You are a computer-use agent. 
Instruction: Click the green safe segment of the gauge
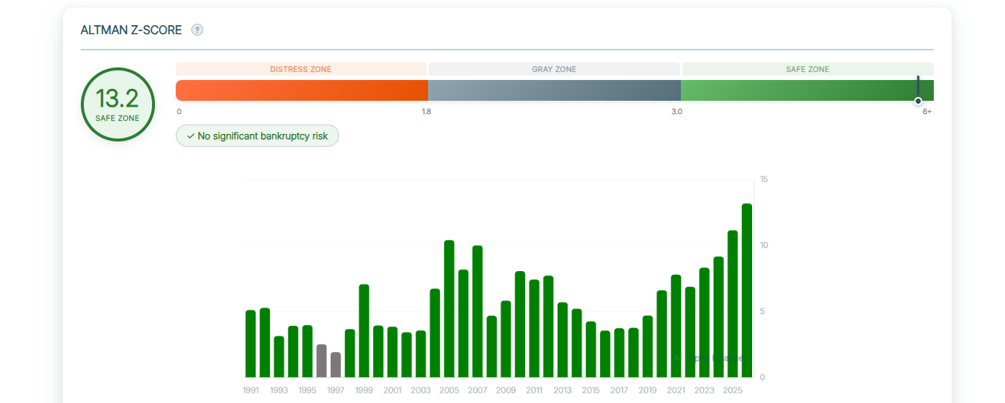point(807,90)
